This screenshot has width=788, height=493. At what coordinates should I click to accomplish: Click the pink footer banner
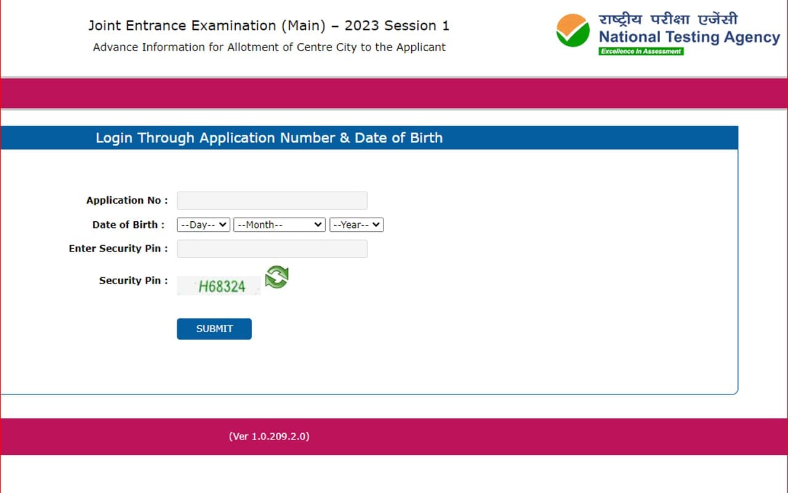[x=554, y=436]
